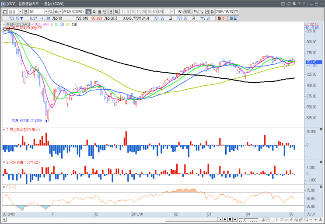
Task: Toggle the 기관순매수량 panel marker
Action: 4,129
